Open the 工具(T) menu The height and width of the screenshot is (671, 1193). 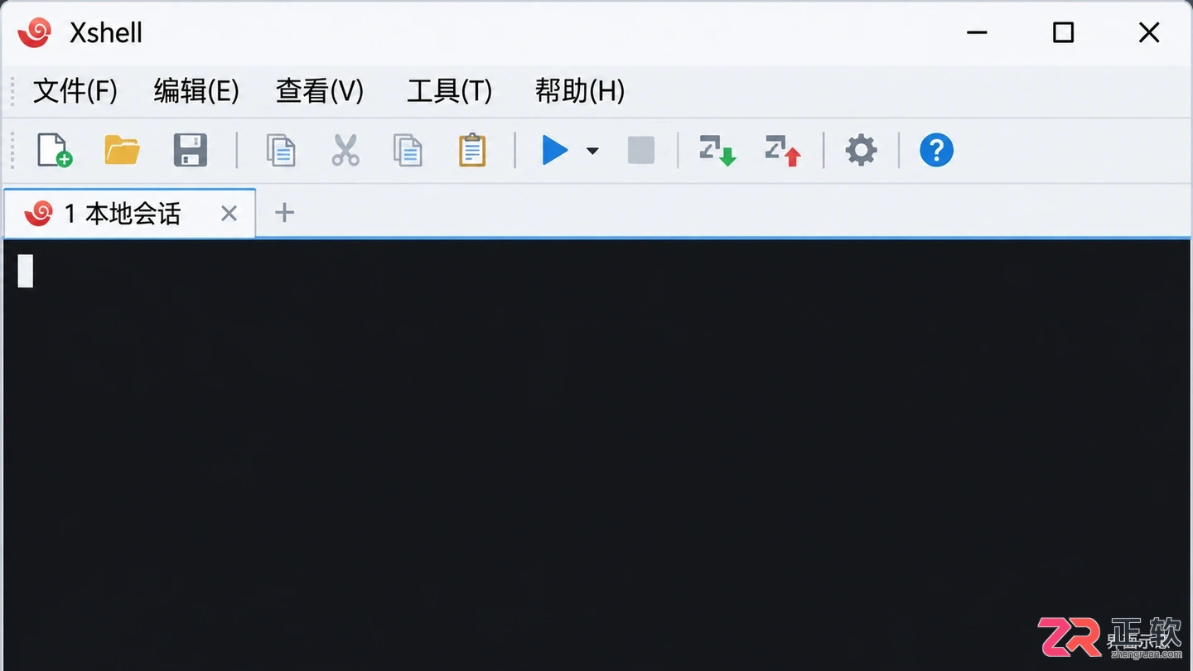point(450,90)
